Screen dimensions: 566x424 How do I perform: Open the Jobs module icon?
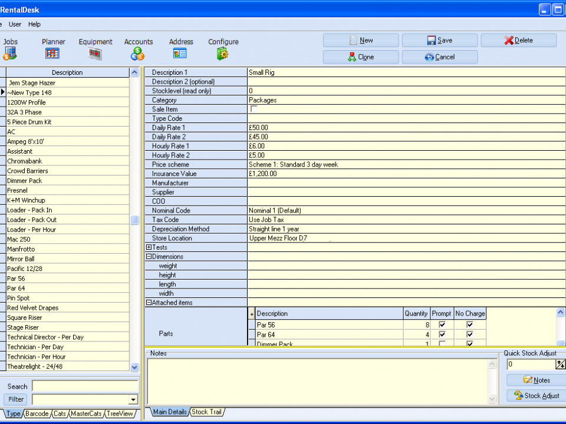10,54
